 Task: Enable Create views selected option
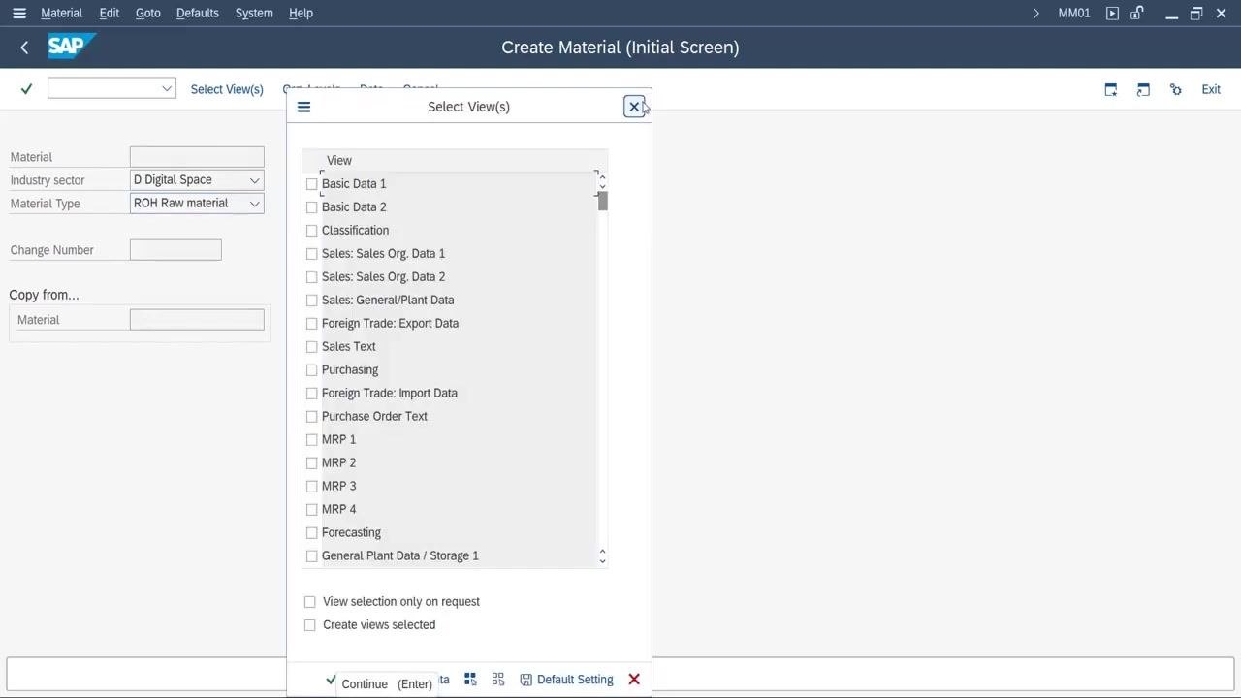(310, 625)
